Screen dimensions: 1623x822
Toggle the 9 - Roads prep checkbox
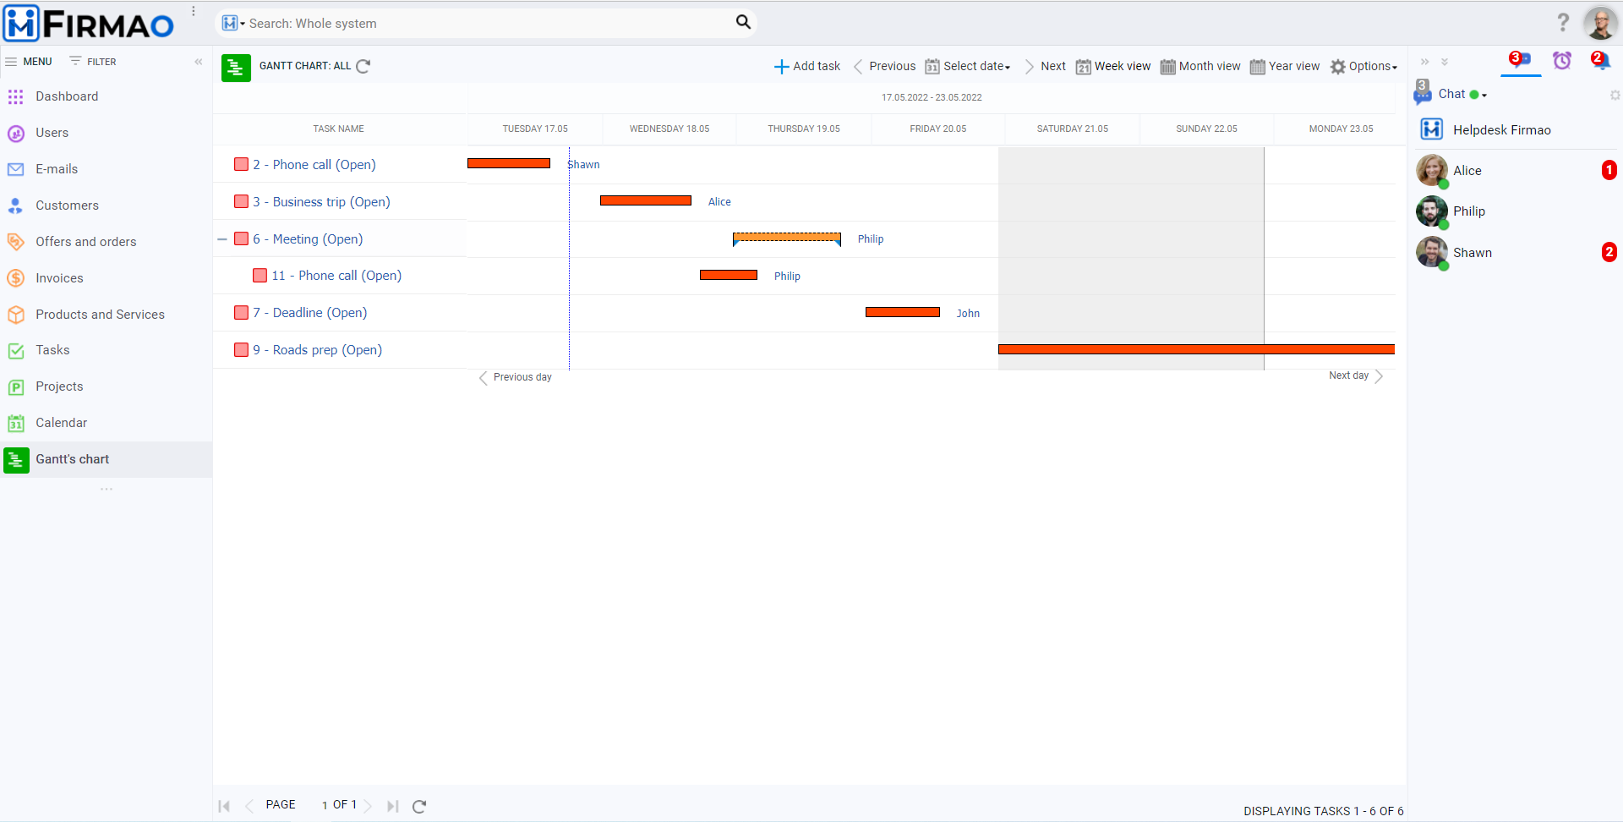point(242,350)
